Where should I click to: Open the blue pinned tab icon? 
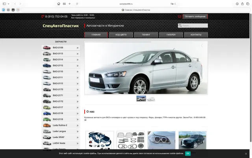tap(4, 10)
